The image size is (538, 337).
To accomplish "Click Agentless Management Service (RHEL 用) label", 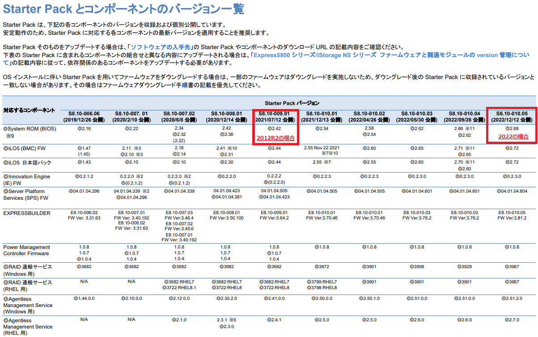I will pyautogui.click(x=28, y=327).
